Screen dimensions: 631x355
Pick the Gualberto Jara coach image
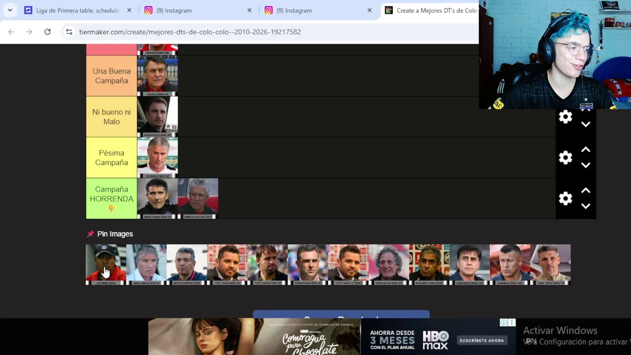pyautogui.click(x=429, y=265)
